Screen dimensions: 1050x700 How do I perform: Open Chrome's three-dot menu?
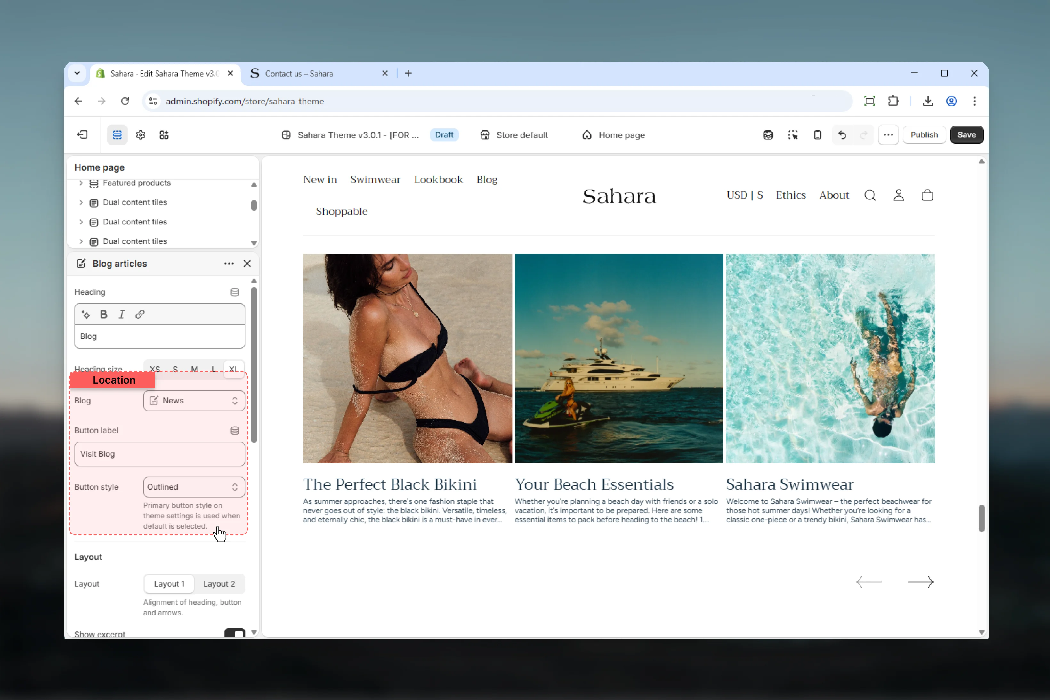coord(974,101)
